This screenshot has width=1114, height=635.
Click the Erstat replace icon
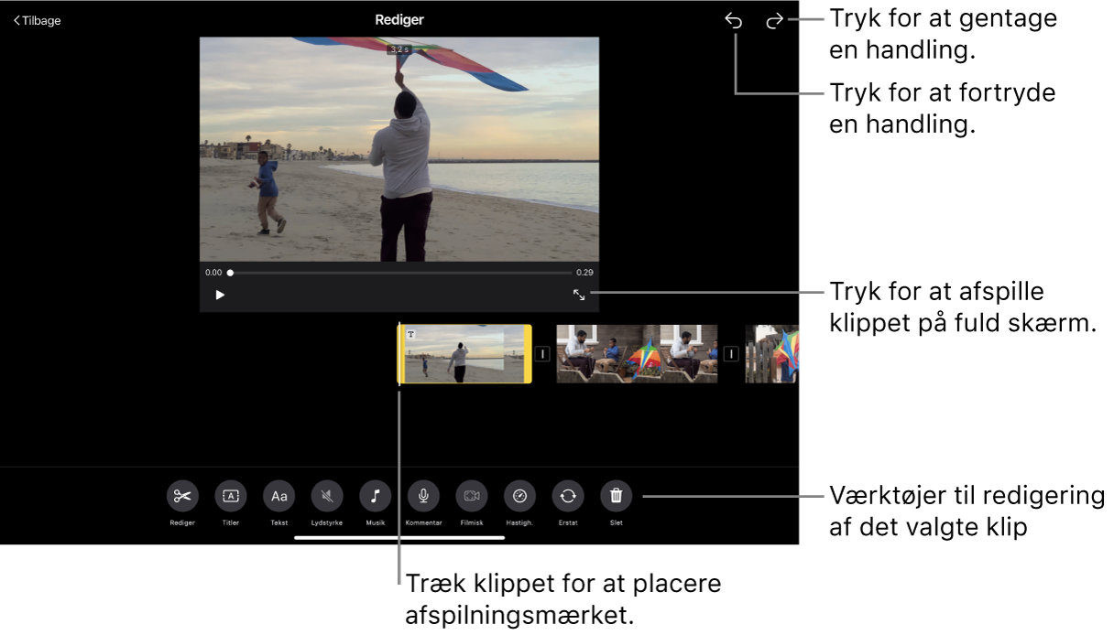[x=568, y=496]
